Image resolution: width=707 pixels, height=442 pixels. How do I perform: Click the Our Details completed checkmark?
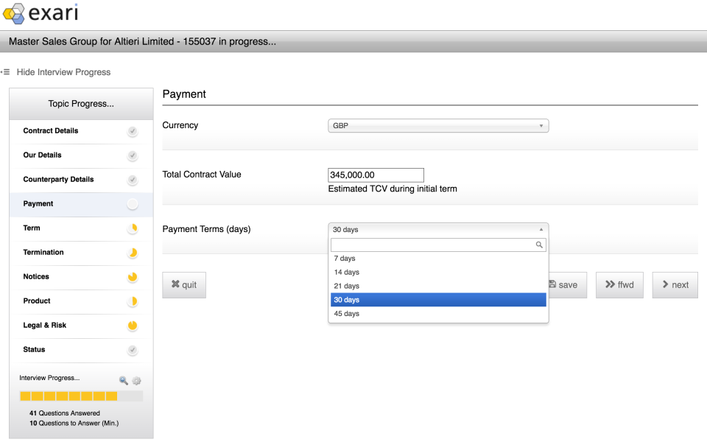(x=132, y=155)
